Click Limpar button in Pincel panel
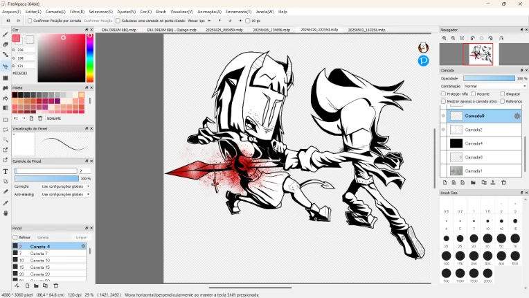Image resolution: width=529 pixels, height=298 pixels. [x=81, y=238]
